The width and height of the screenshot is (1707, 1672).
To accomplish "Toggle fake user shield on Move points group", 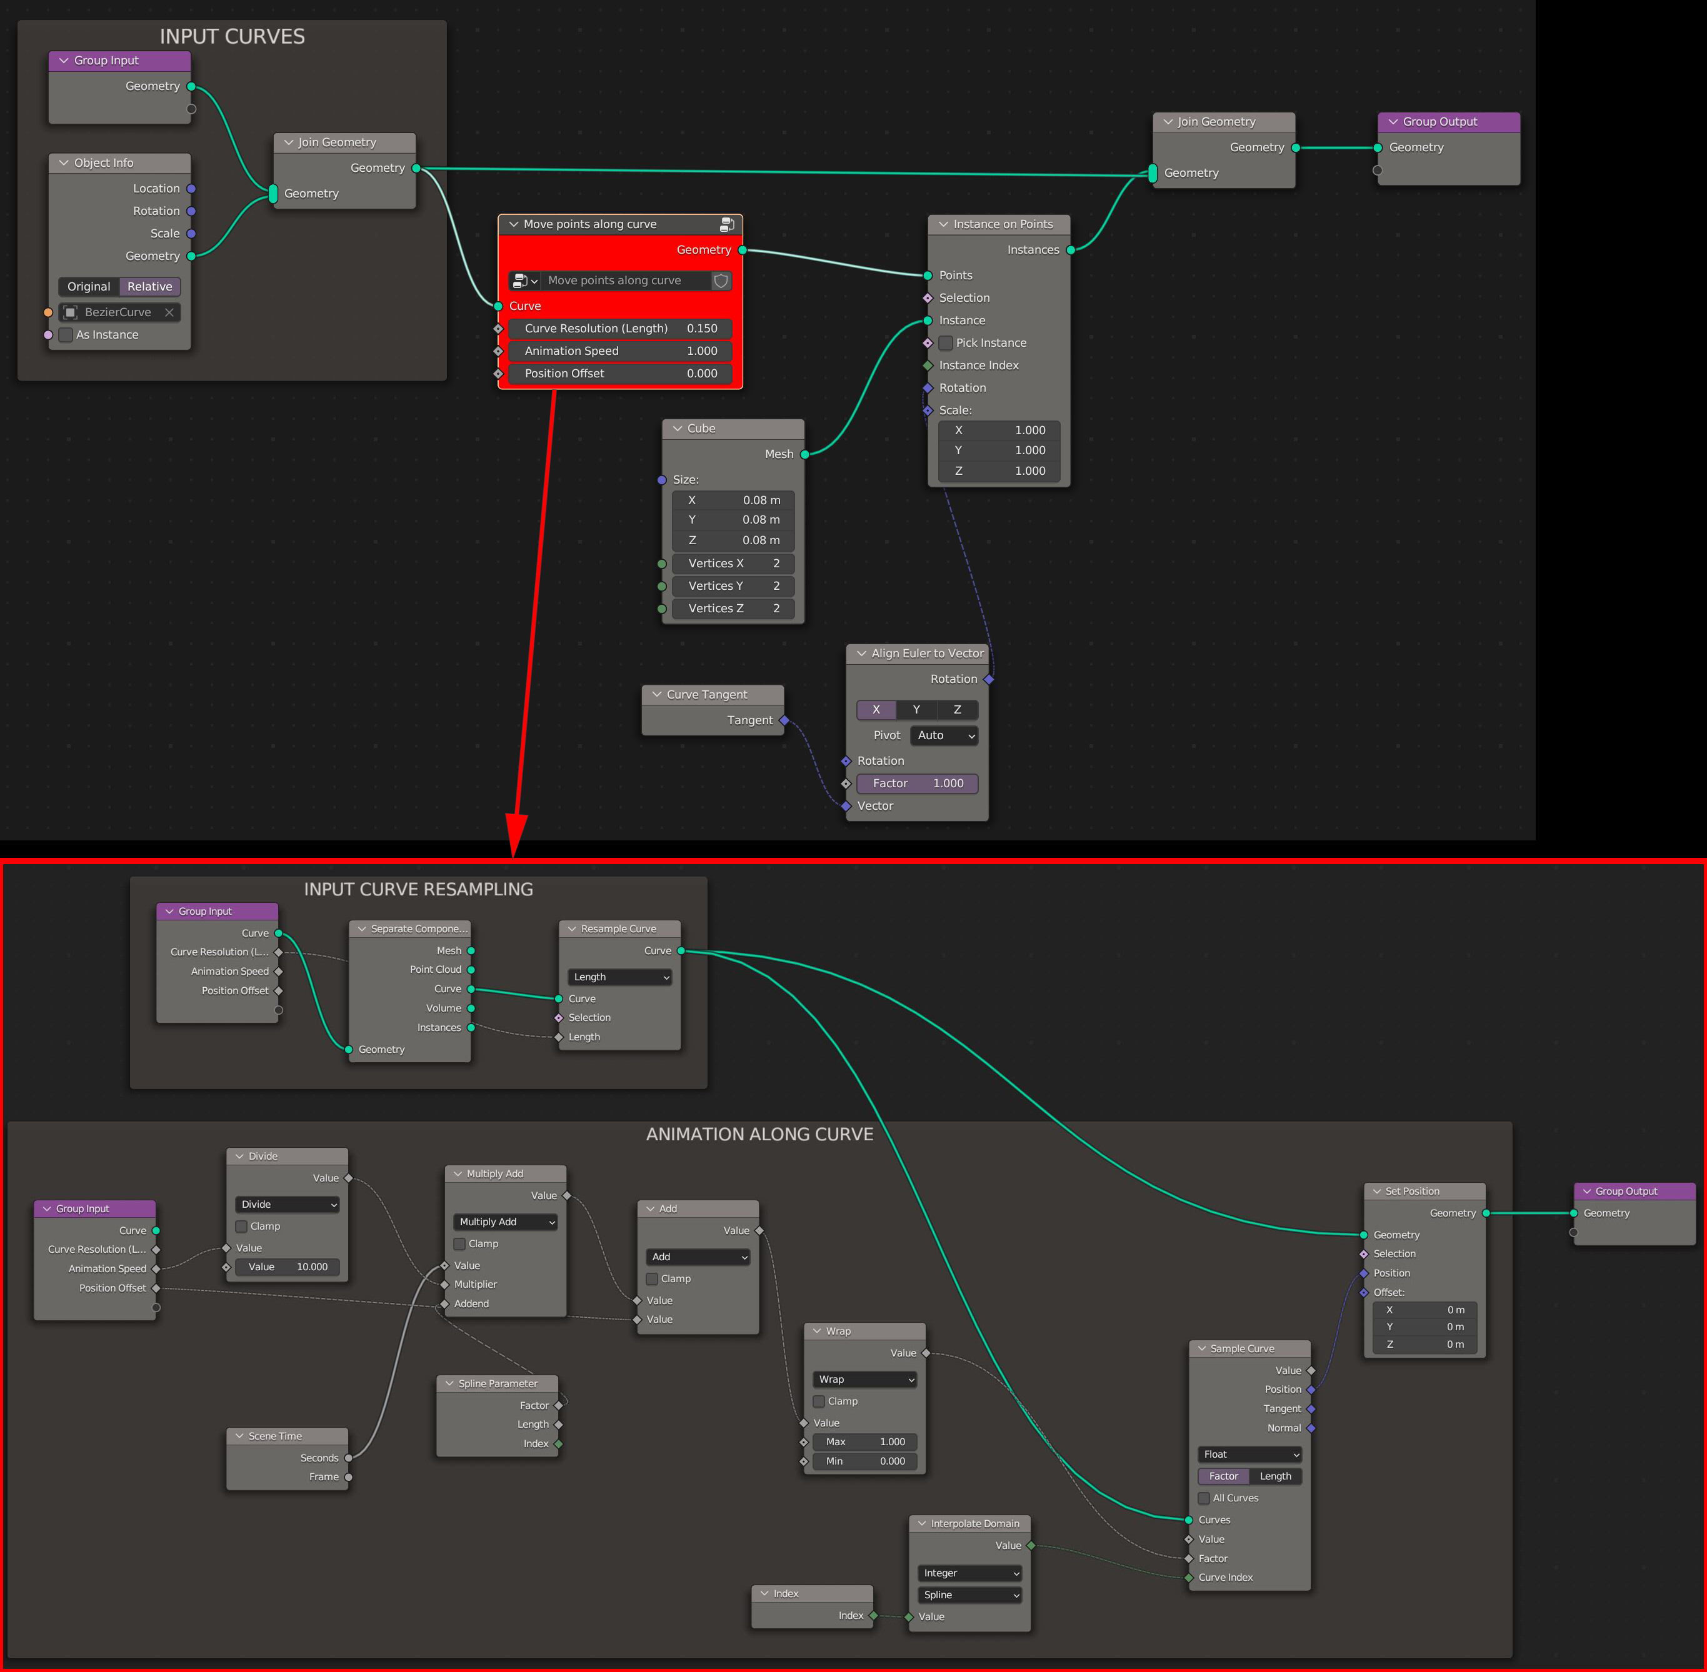I will pos(721,281).
